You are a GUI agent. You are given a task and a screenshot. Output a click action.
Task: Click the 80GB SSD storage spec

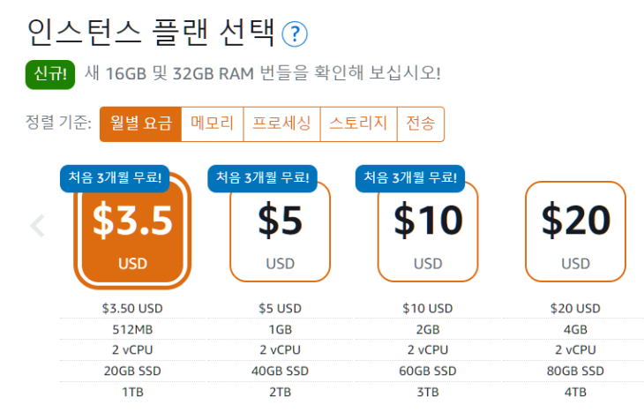pyautogui.click(x=575, y=371)
